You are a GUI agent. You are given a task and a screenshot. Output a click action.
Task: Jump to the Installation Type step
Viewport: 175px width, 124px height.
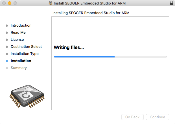click(x=25, y=54)
